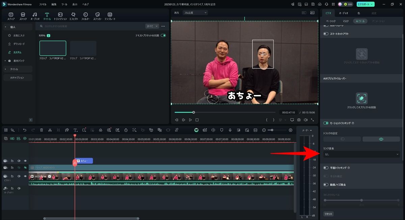The height and width of the screenshot is (220, 405).
Task: Select お気に入り in the sidebar
Action: coord(19,35)
